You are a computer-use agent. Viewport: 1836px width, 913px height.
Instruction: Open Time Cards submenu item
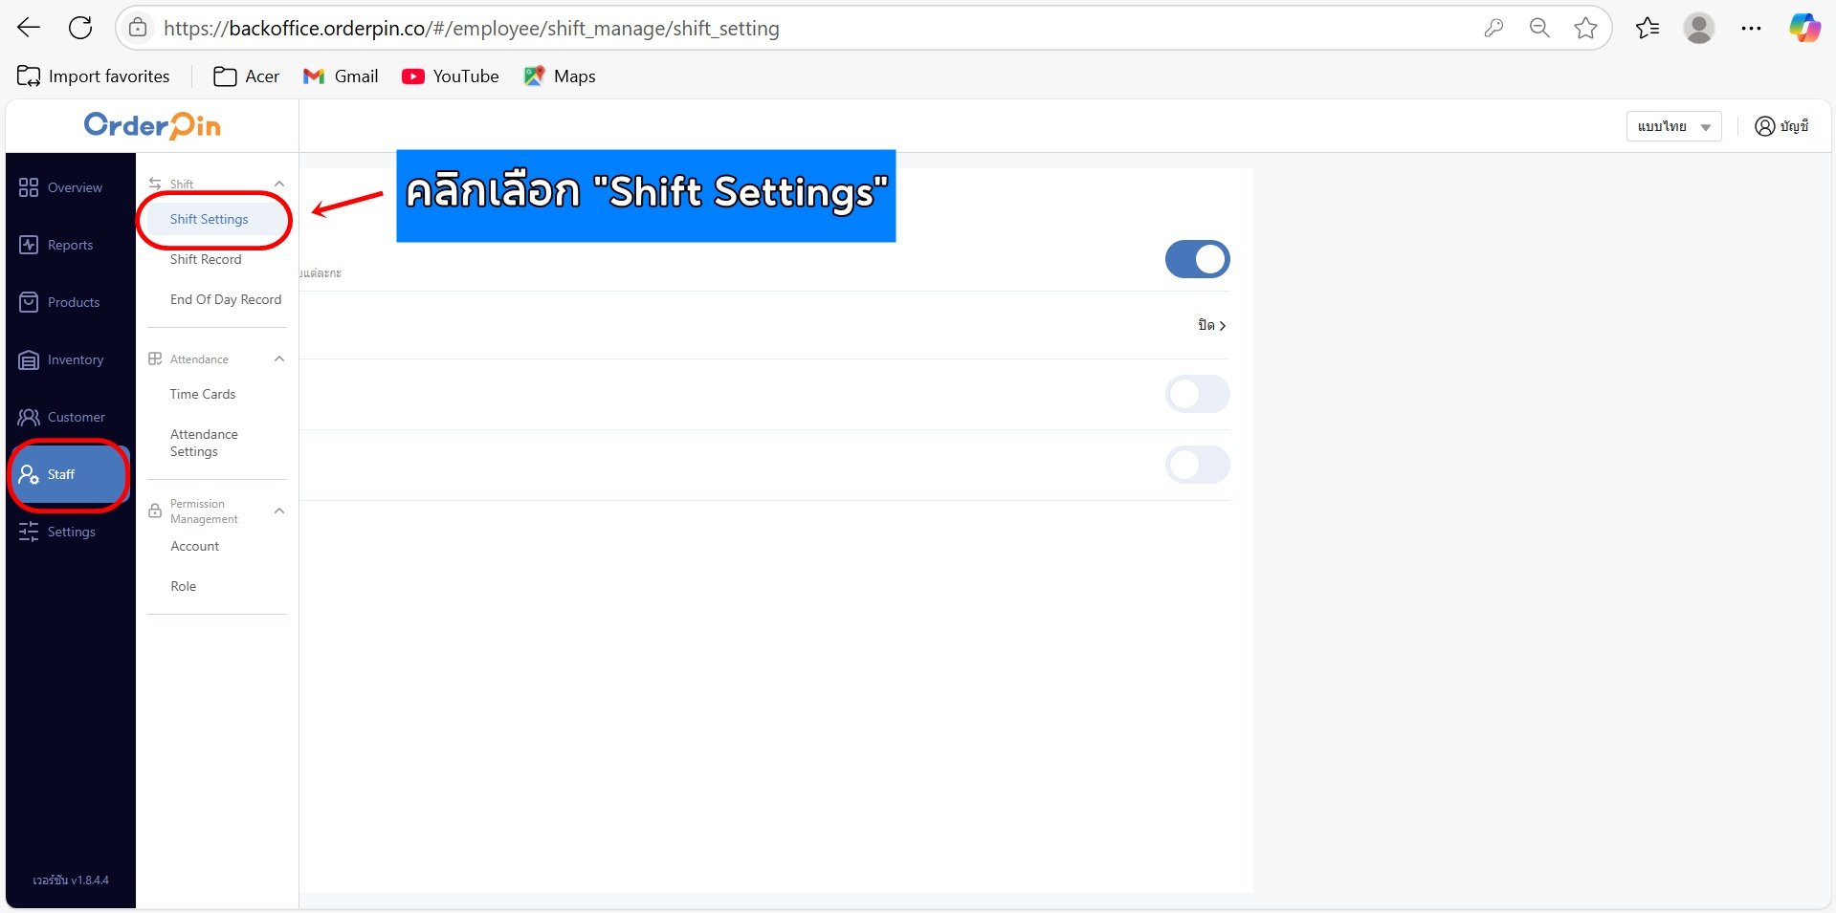click(x=203, y=394)
